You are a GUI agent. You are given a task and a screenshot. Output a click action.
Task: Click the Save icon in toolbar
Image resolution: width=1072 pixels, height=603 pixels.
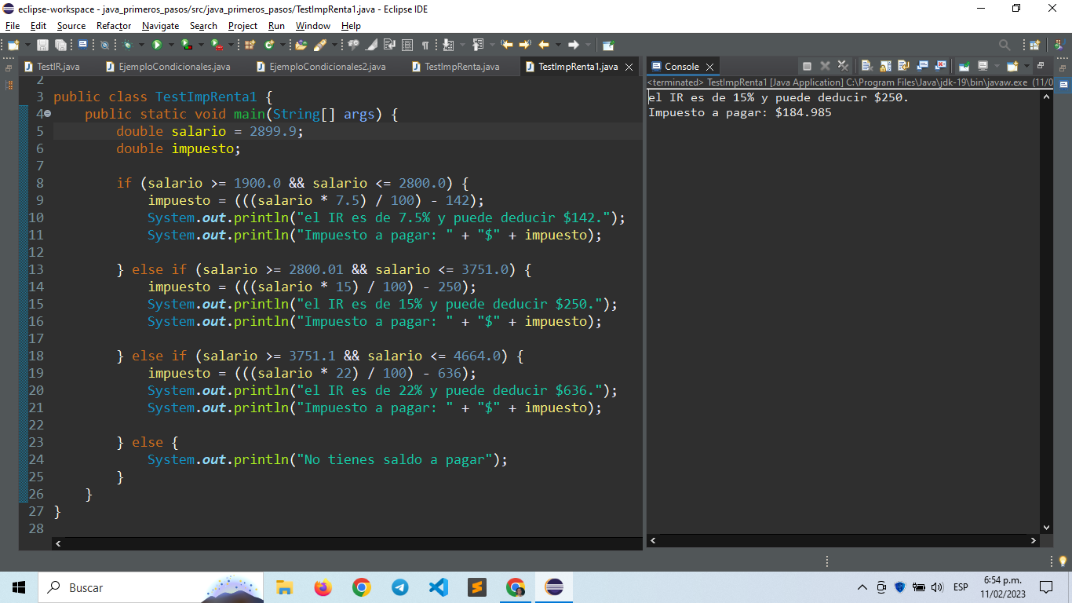[42, 45]
